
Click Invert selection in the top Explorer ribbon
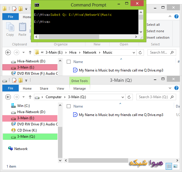click(158, 38)
